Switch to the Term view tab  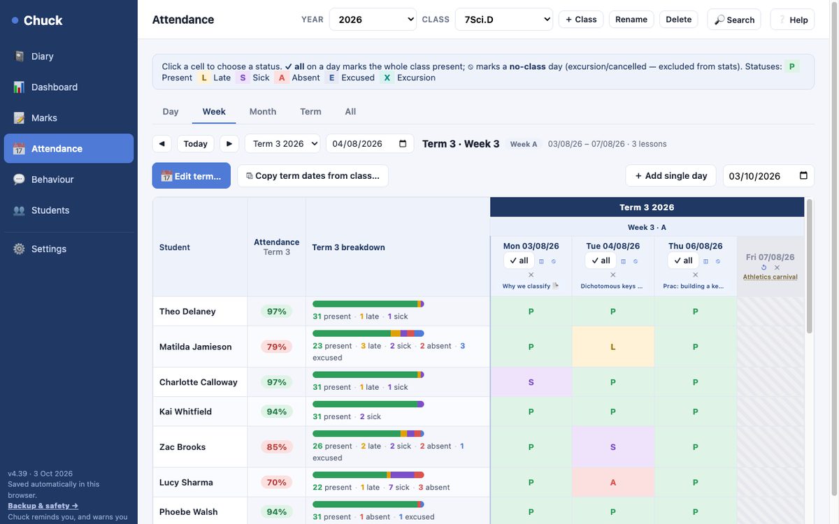(x=310, y=112)
